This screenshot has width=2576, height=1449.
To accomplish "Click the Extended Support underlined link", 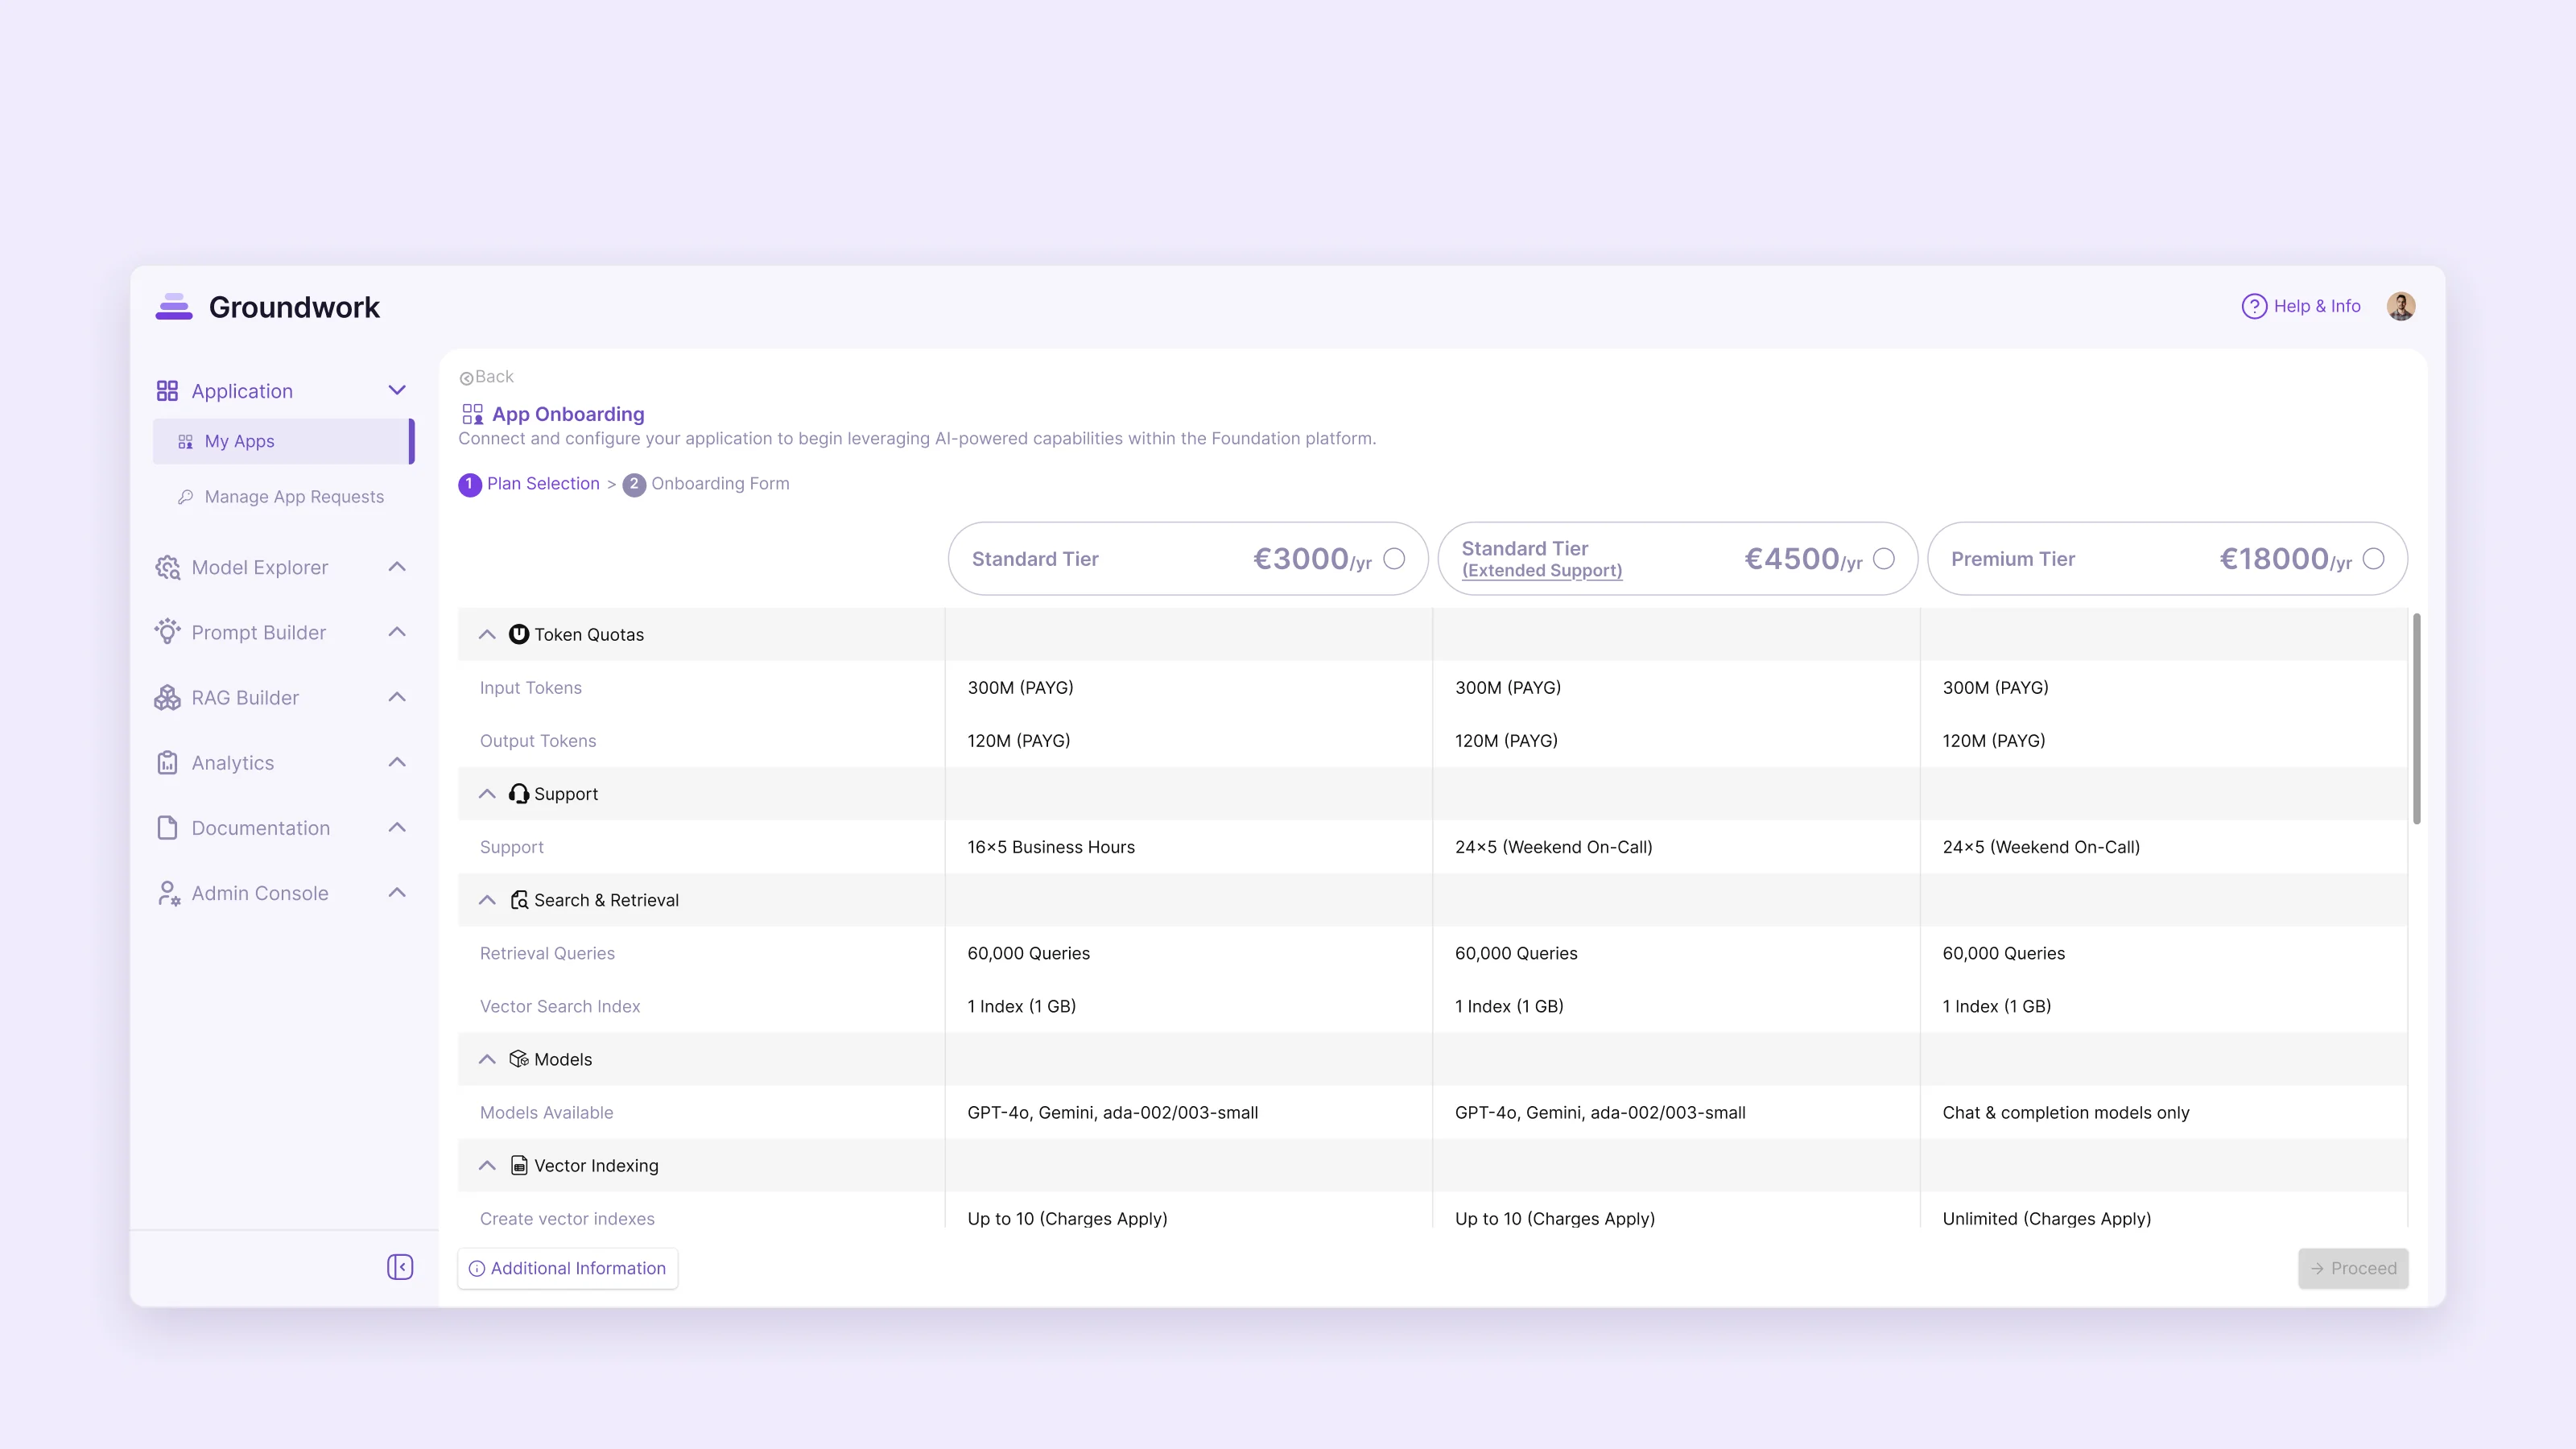I will pyautogui.click(x=1542, y=571).
